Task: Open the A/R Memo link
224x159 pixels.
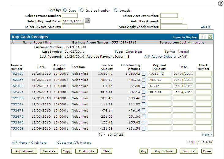Action: (29, 143)
